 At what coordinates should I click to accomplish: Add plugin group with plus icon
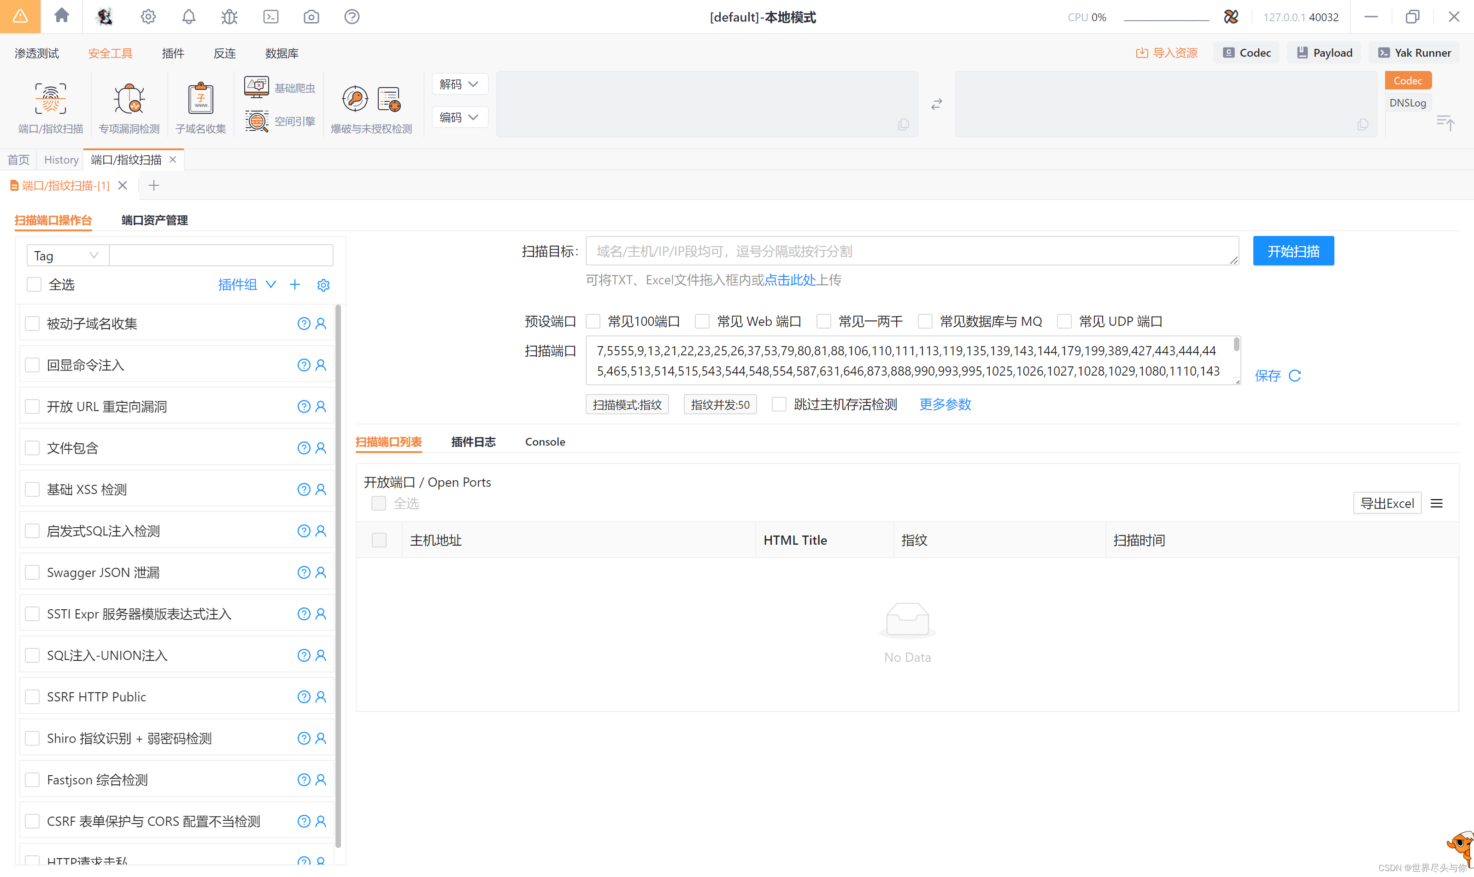point(295,284)
